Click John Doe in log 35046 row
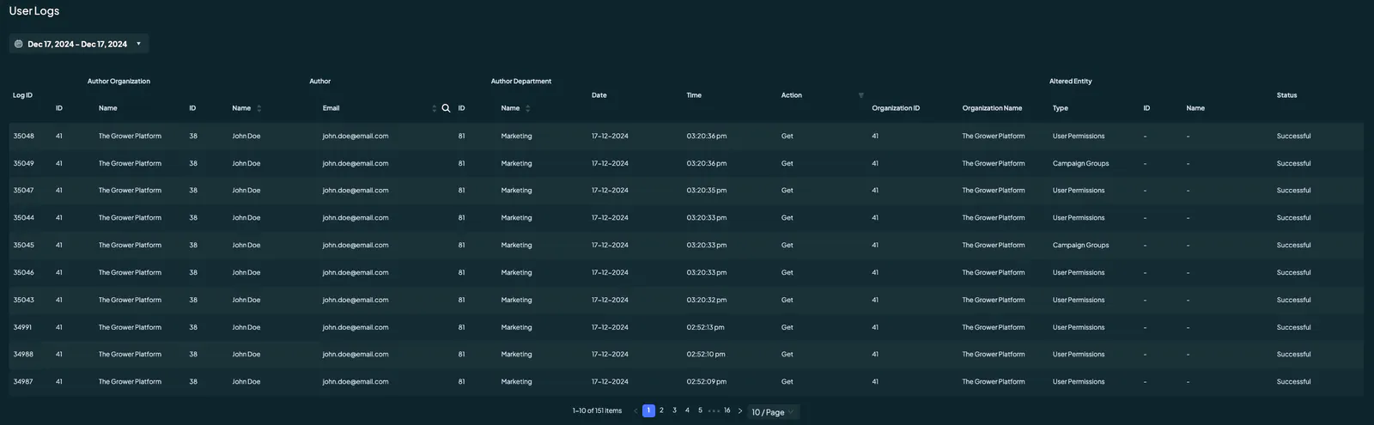The width and height of the screenshot is (1374, 425). pyautogui.click(x=246, y=272)
